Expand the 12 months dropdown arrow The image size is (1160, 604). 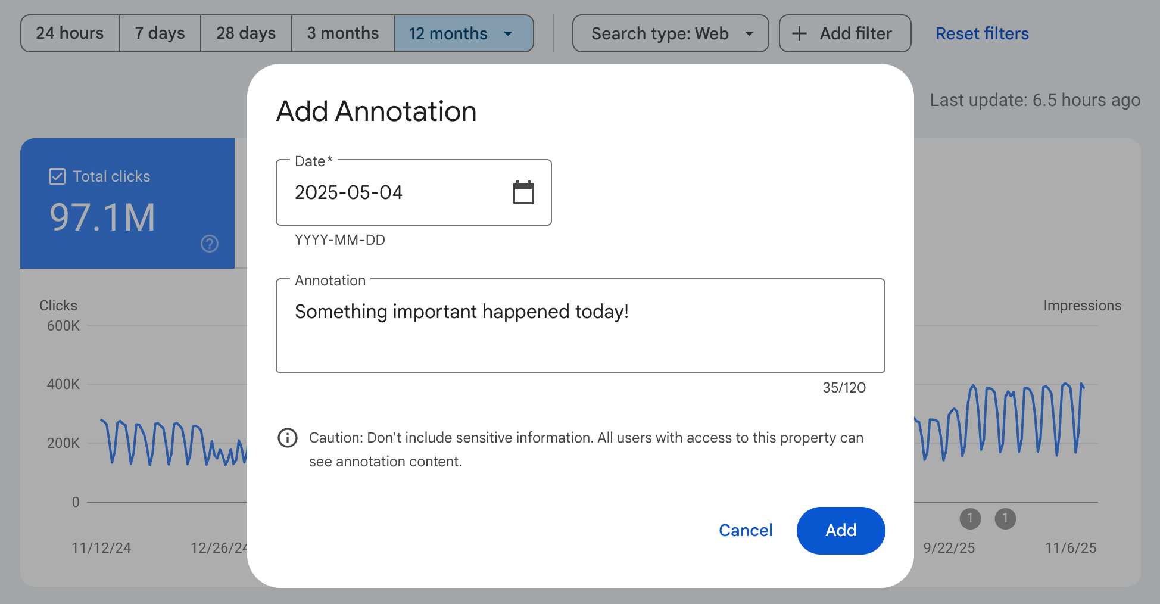tap(509, 34)
